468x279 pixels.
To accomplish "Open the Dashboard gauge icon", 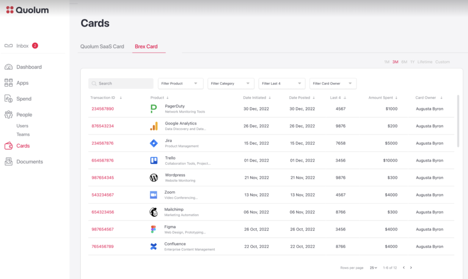I will (x=9, y=67).
